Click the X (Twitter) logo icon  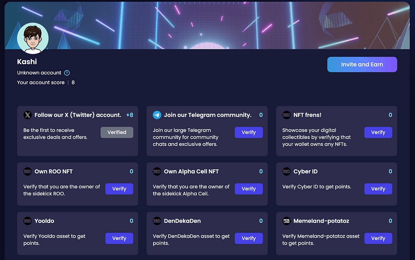[27, 115]
